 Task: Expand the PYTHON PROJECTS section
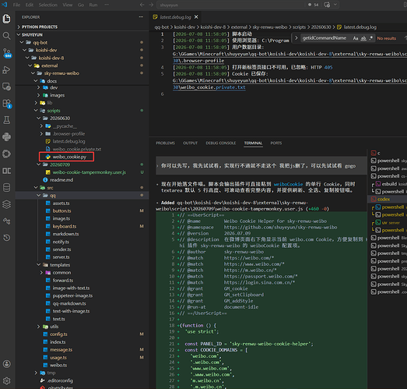point(40,27)
